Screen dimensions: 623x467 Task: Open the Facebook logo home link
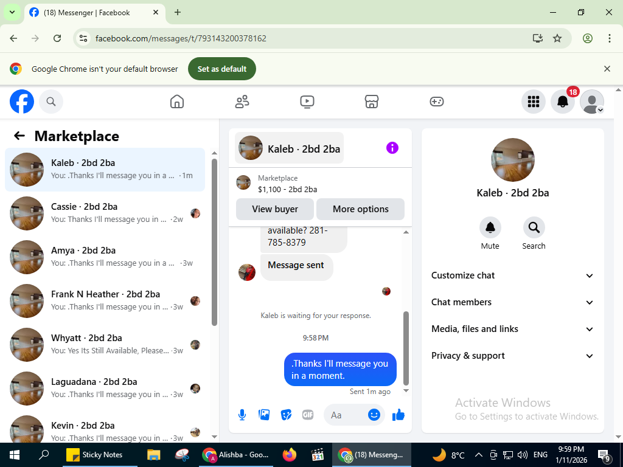click(x=22, y=102)
